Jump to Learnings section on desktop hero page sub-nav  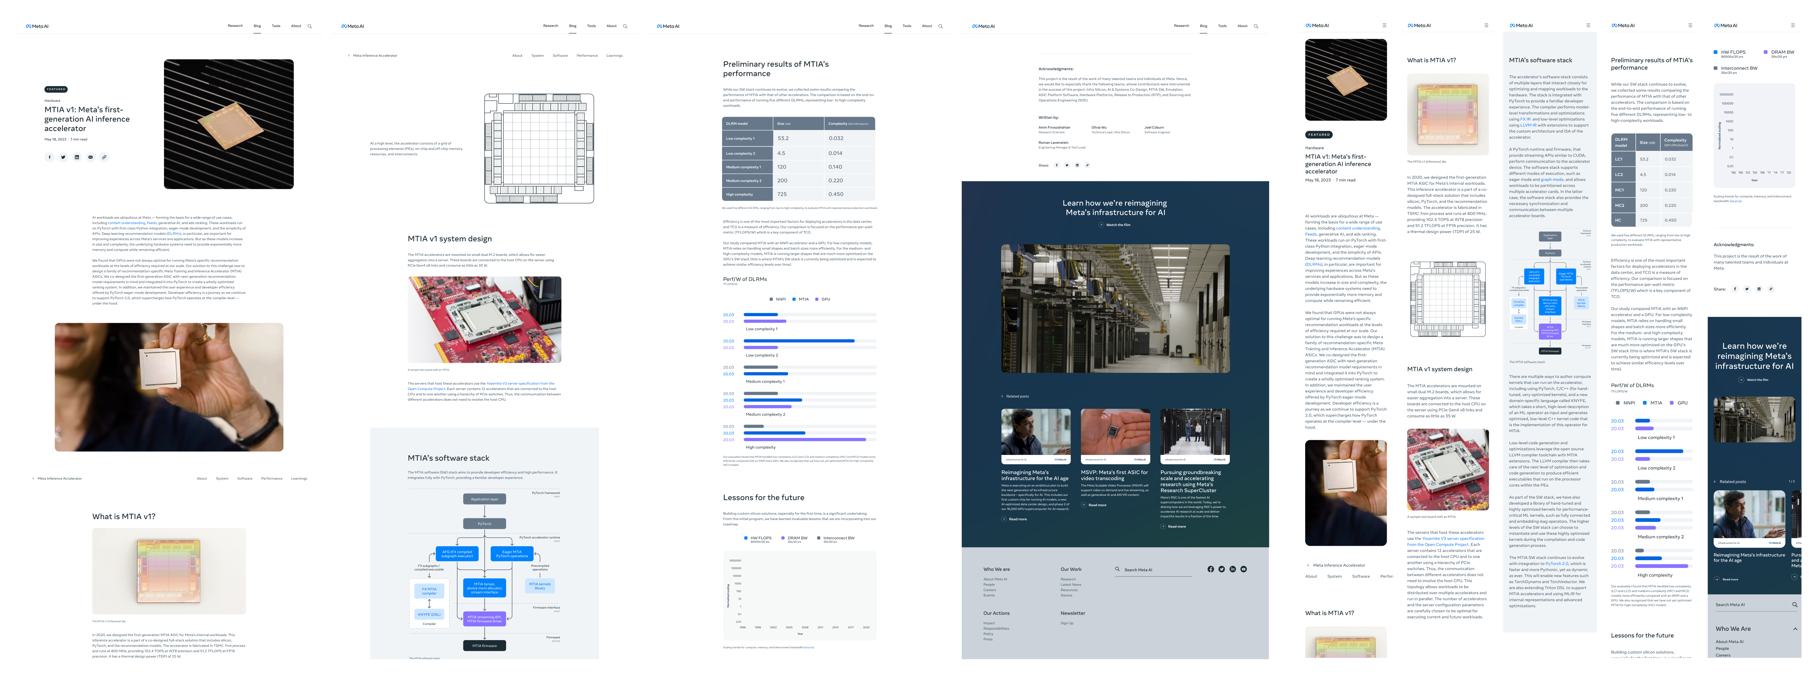(299, 478)
